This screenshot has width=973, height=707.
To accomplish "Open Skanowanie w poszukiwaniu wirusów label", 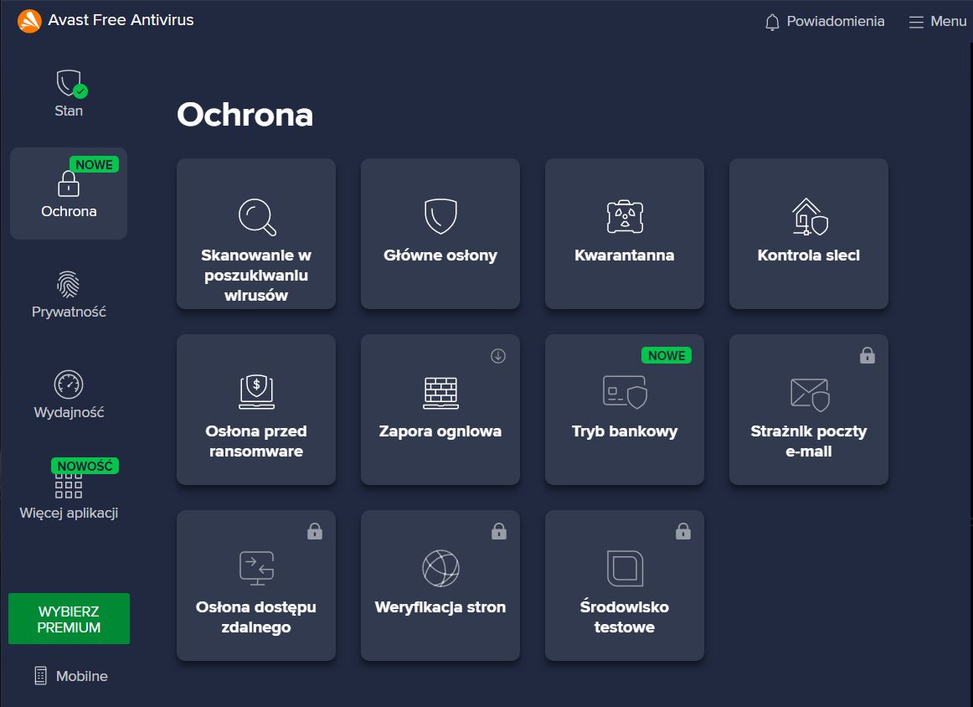I will pos(256,275).
